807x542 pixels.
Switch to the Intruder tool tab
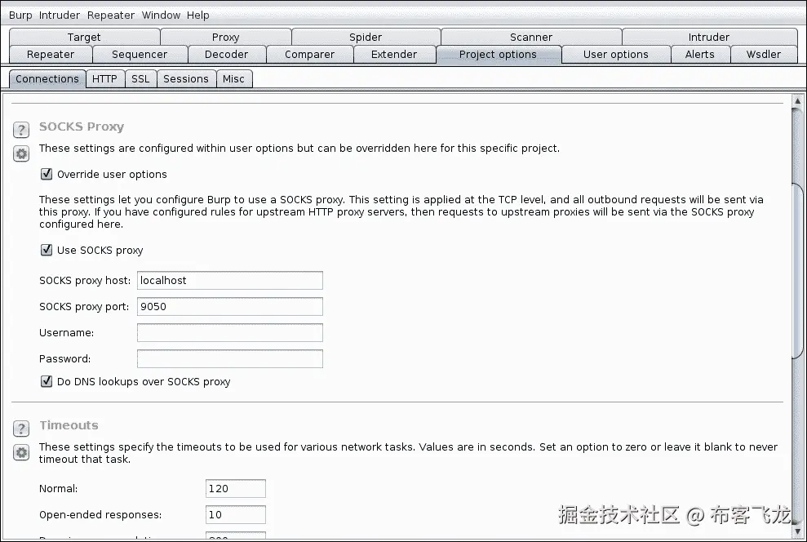pos(709,37)
